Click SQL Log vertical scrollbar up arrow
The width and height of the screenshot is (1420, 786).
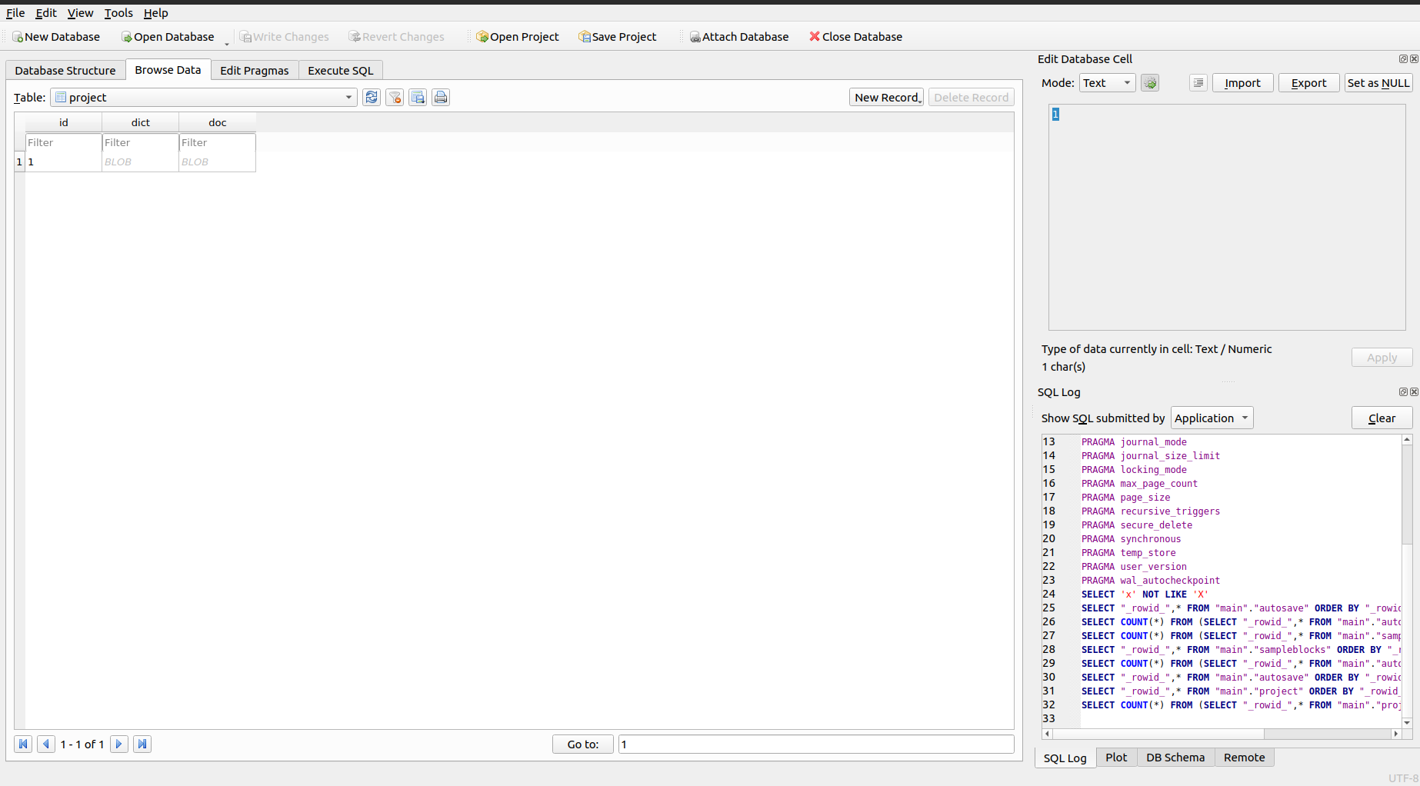click(x=1407, y=440)
